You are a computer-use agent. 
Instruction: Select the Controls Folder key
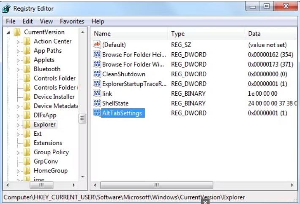55,78
